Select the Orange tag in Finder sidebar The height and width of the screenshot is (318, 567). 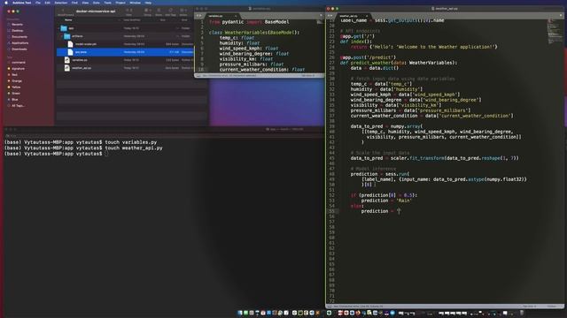coord(17,80)
